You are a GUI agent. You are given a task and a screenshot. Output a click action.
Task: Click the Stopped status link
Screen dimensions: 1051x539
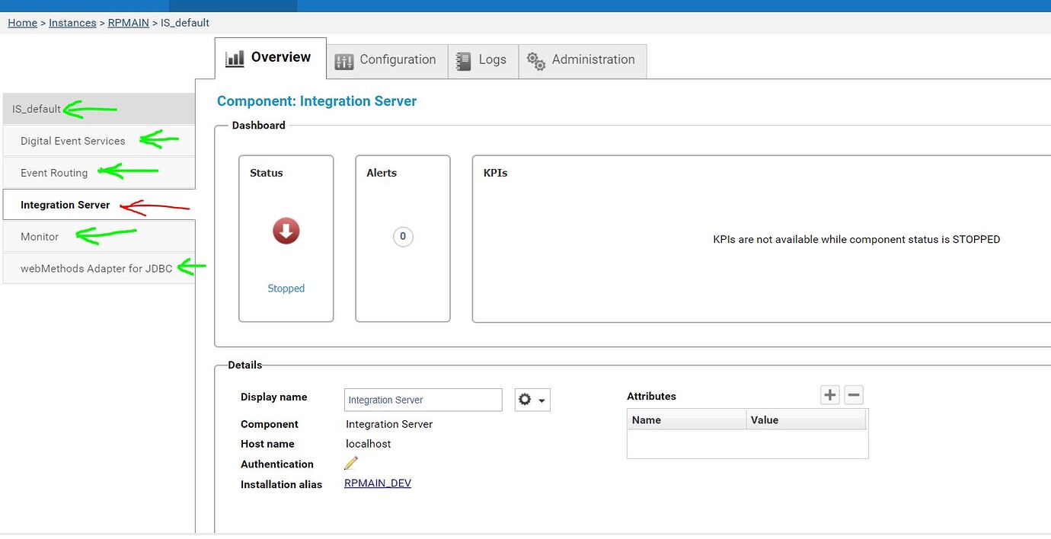[286, 289]
